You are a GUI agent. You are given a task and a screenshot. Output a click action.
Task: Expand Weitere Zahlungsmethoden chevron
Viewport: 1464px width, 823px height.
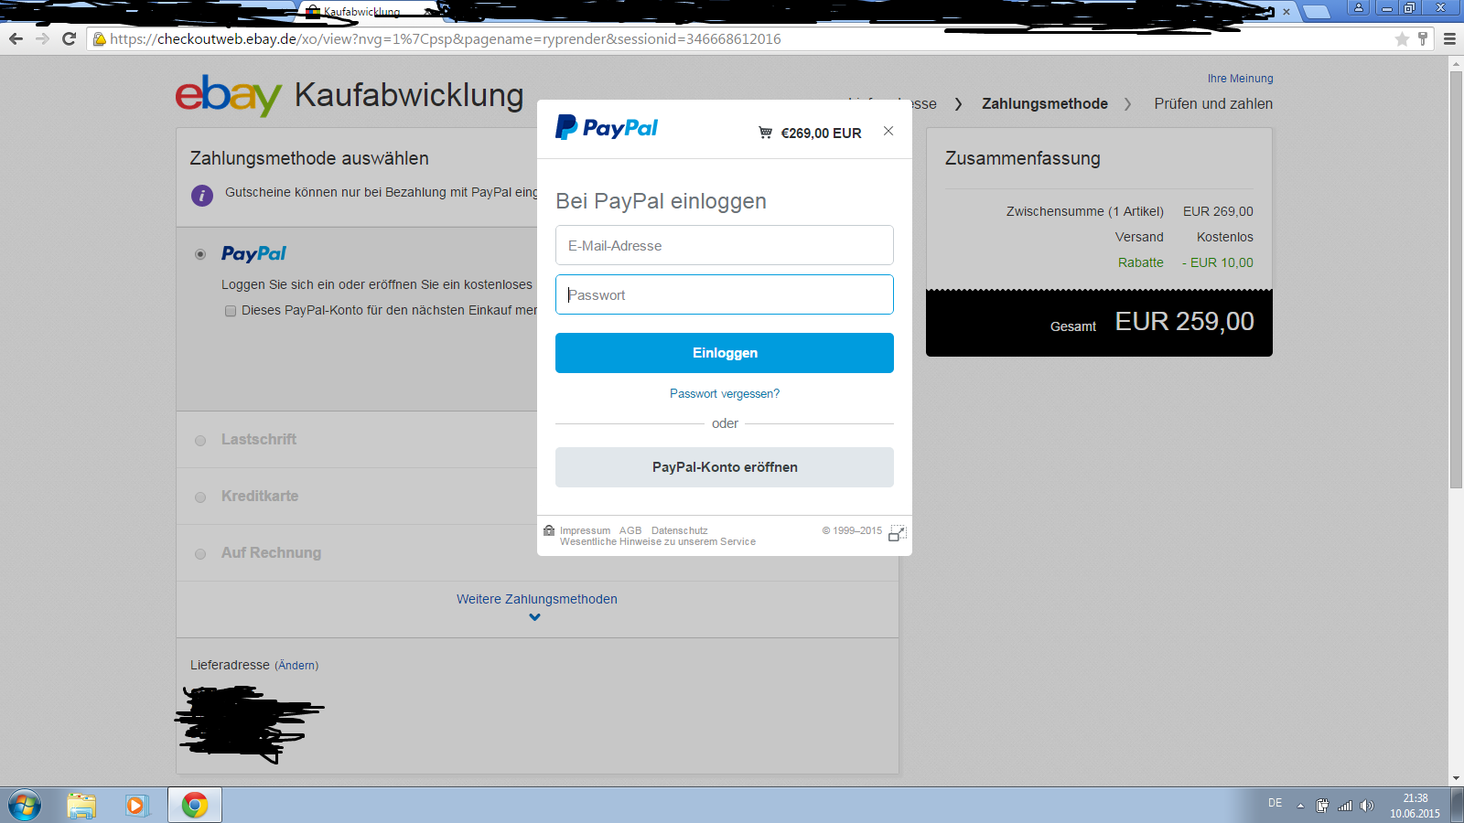(x=535, y=617)
